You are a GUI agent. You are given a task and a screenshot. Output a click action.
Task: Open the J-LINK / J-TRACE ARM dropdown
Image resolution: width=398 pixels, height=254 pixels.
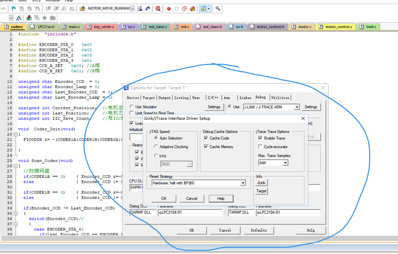297,107
